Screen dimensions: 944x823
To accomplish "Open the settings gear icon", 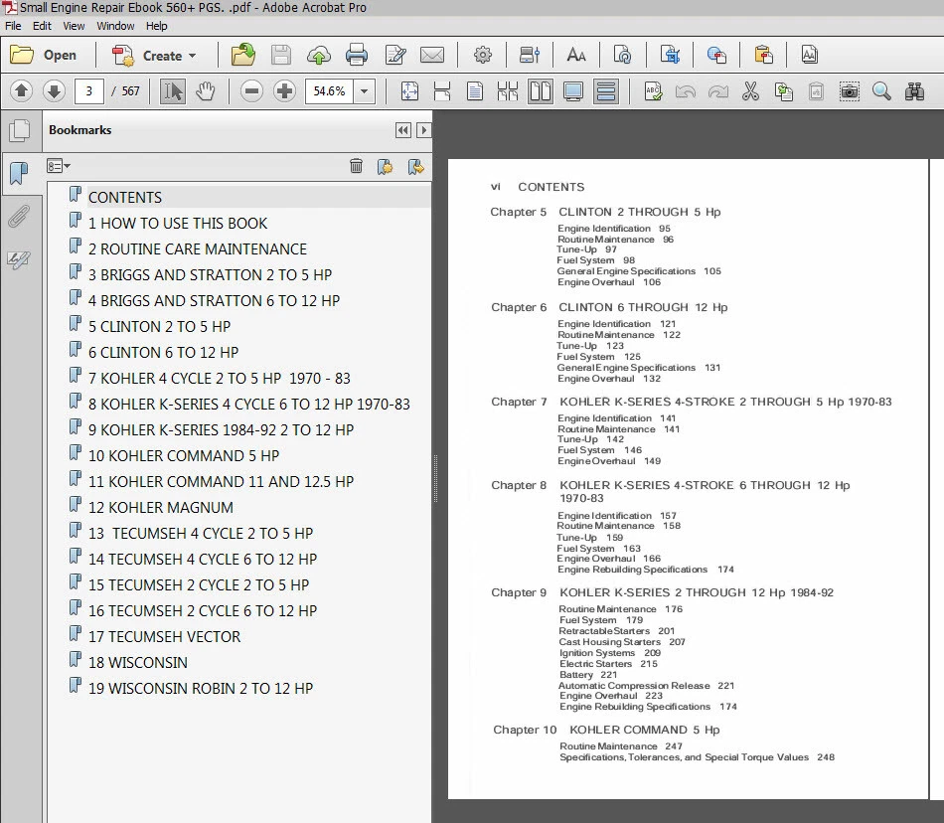I will (x=482, y=56).
